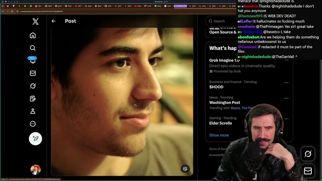Switch to the 4cla browser tab
Image resolution: width=322 pixels, height=181 pixels.
tap(202, 6)
